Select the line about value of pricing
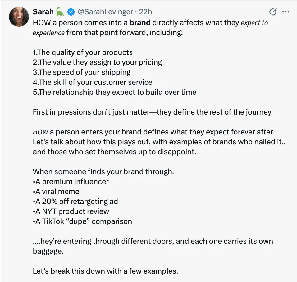The image size is (297, 282). click(x=97, y=62)
